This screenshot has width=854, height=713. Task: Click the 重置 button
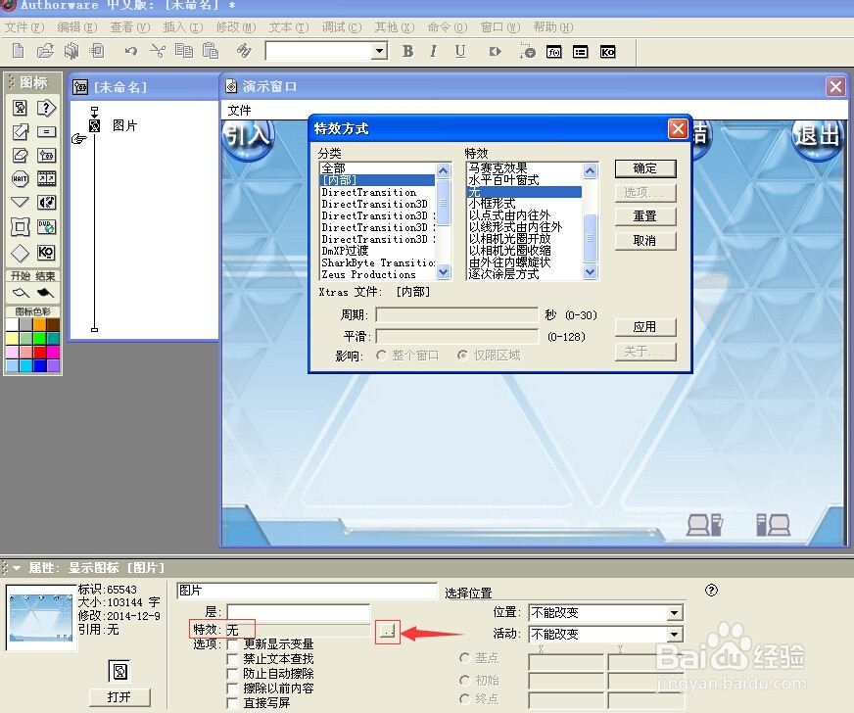(645, 216)
